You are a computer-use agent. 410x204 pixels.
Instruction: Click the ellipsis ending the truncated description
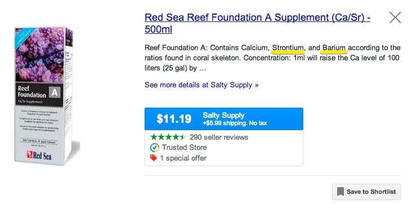click(x=203, y=69)
